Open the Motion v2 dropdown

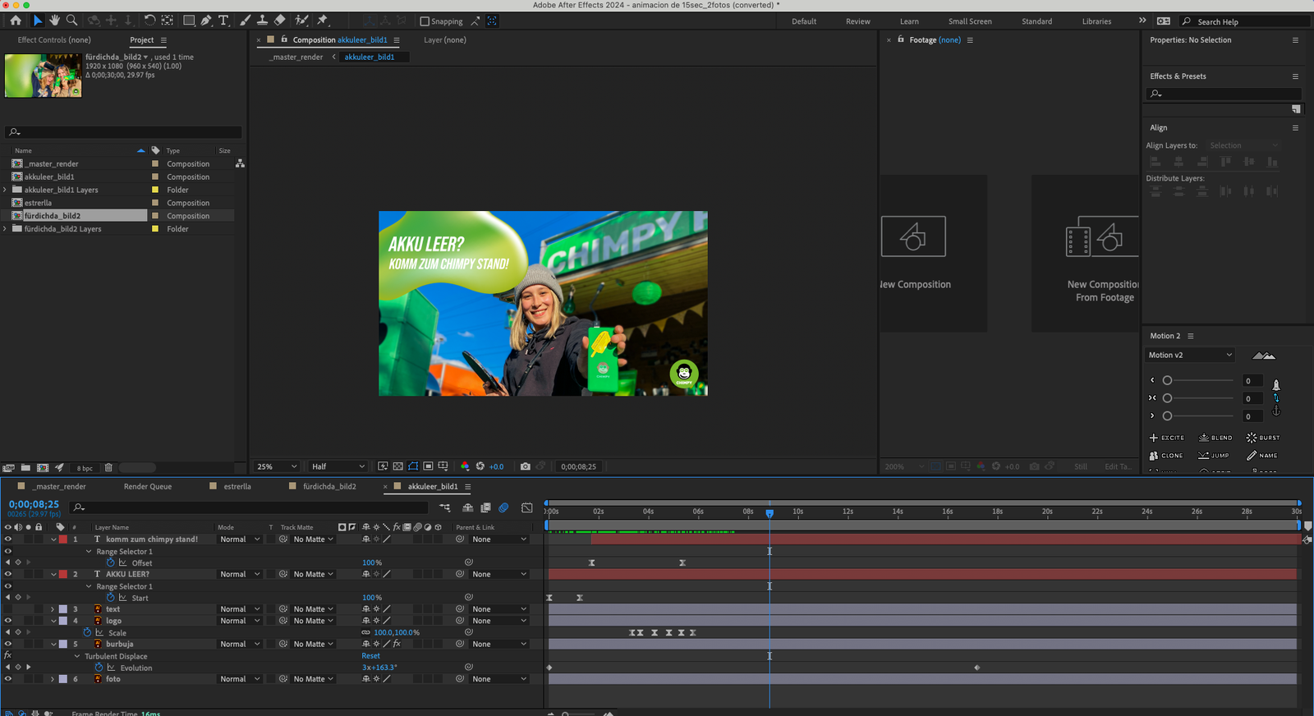[1190, 355]
